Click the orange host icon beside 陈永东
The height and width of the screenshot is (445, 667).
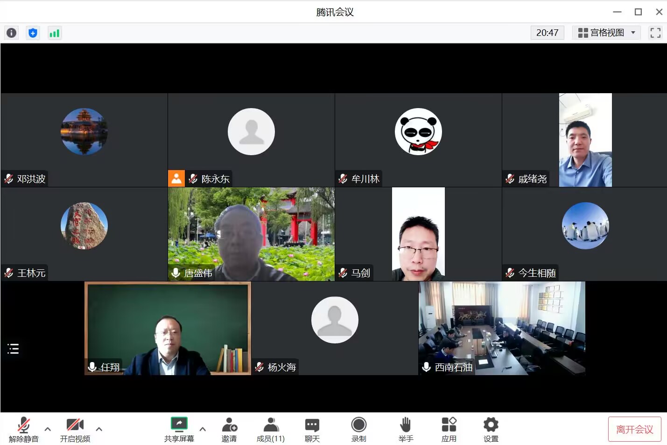pos(176,178)
